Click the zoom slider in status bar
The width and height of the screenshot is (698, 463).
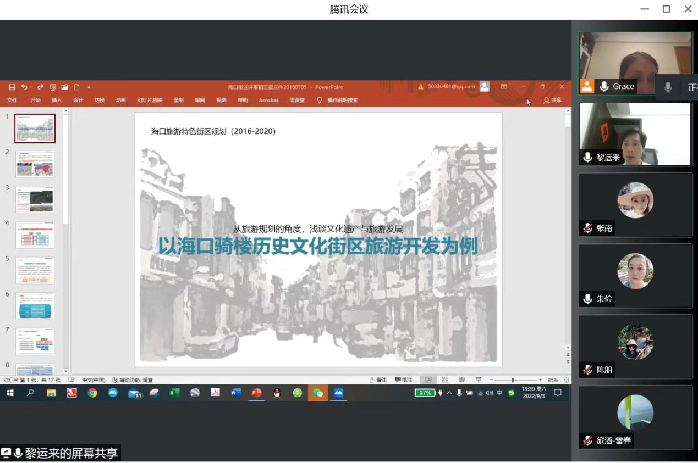pos(514,380)
